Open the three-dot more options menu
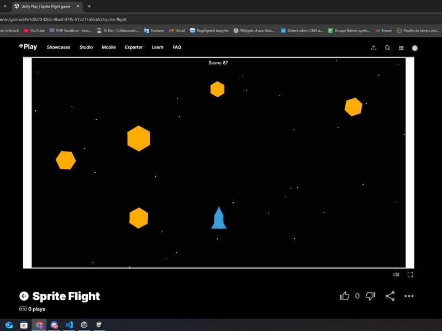Screen dimensions: 442x331 click(409, 296)
